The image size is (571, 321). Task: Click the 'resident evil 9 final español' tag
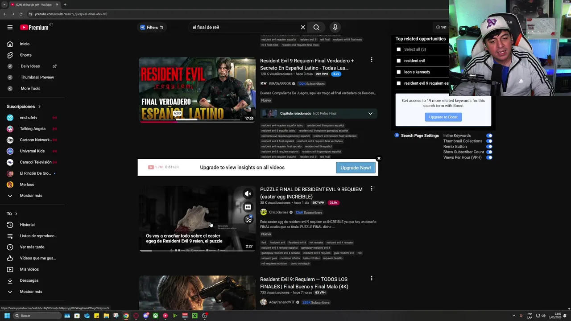pyautogui.click(x=277, y=141)
